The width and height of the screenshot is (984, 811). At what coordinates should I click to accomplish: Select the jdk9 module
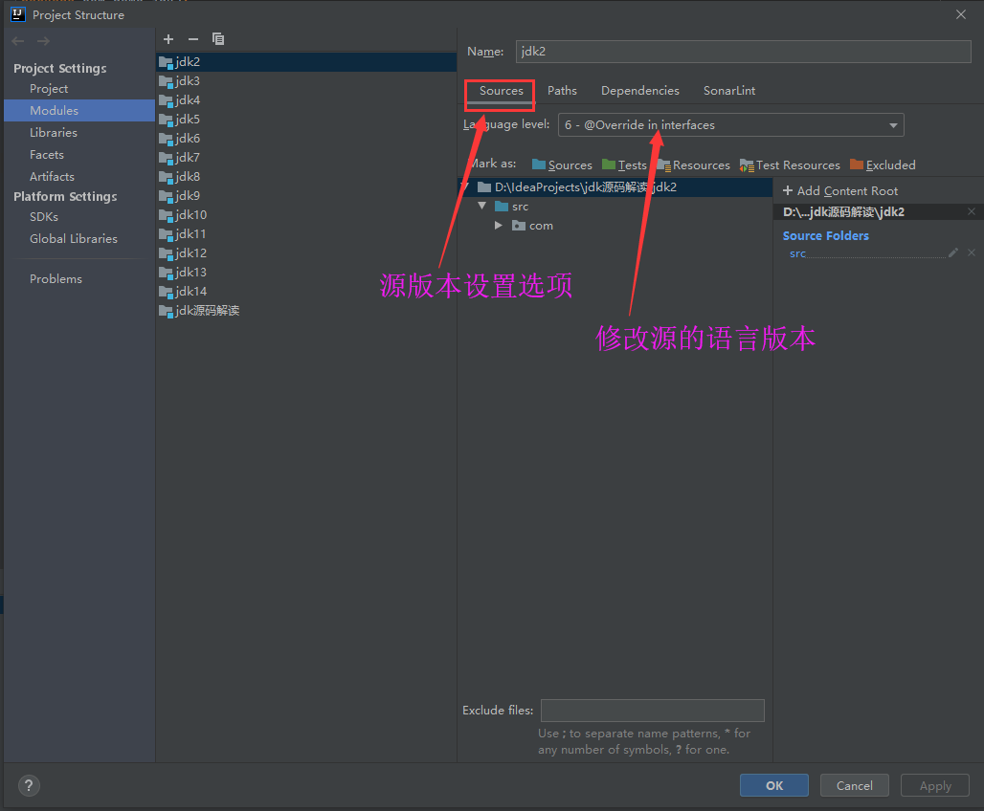click(305, 196)
